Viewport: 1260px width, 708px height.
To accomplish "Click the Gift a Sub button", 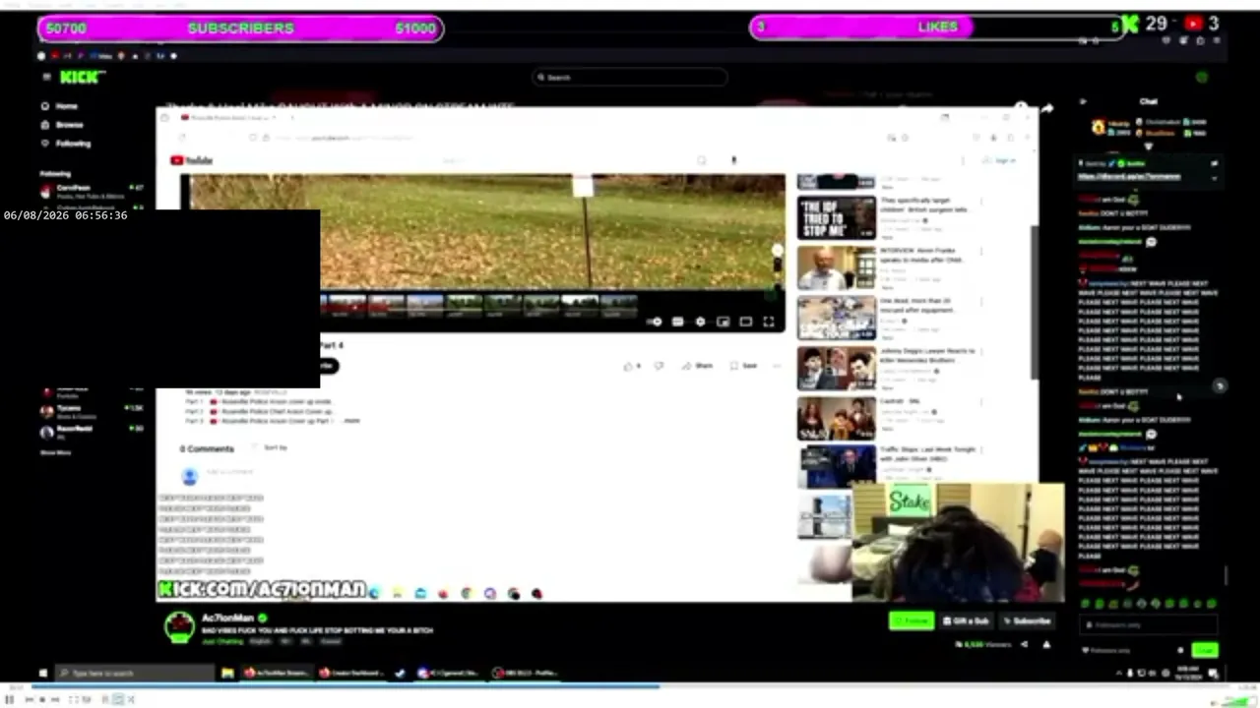I will coord(966,620).
